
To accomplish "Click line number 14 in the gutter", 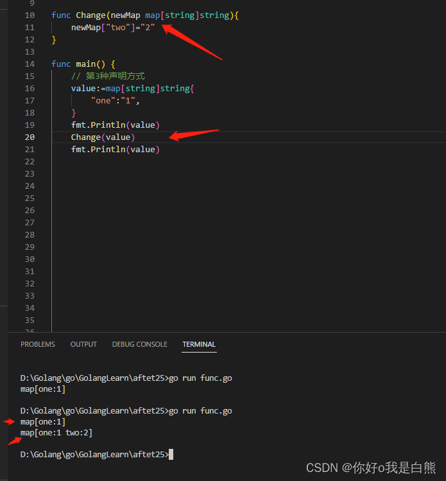I will click(30, 64).
